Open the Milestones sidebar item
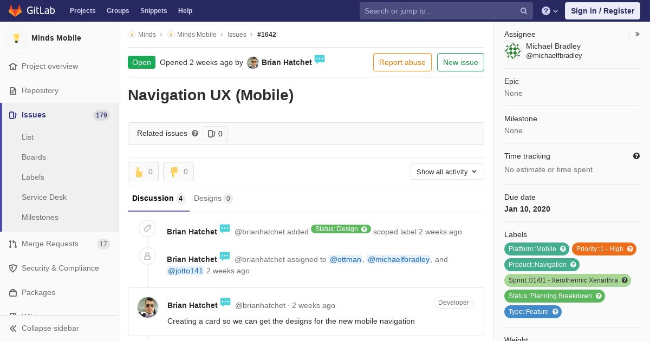The image size is (650, 341). 40,217
